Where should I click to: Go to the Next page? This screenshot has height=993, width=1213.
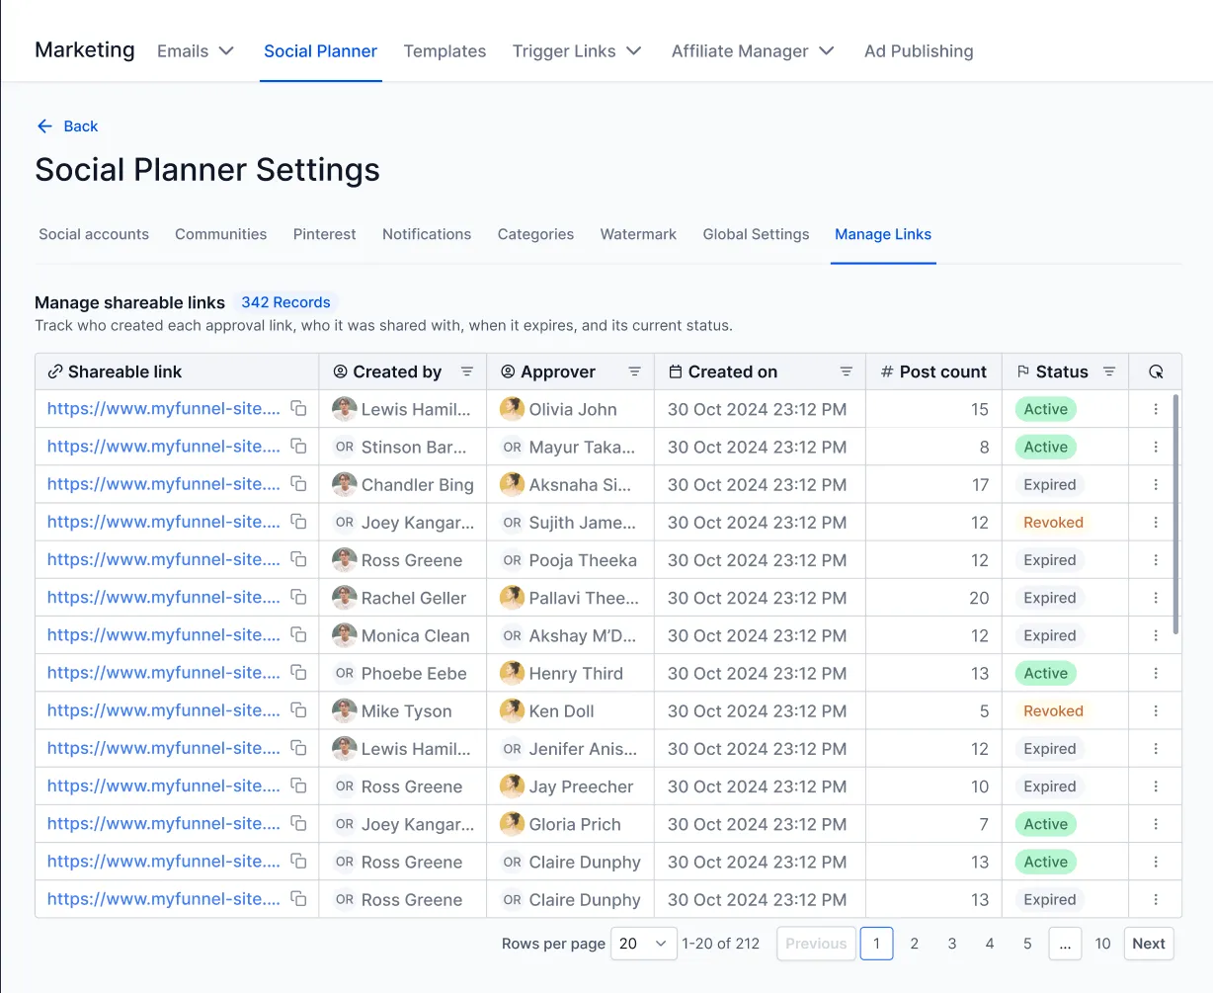[x=1148, y=944]
